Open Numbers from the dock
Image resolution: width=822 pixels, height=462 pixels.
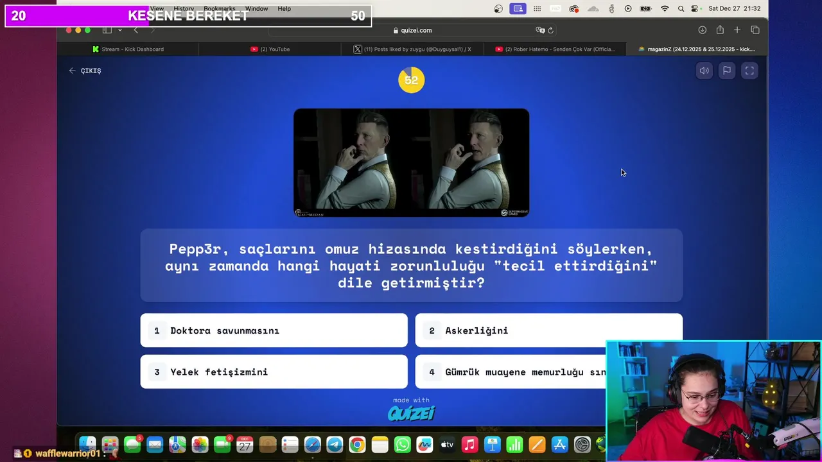(515, 444)
